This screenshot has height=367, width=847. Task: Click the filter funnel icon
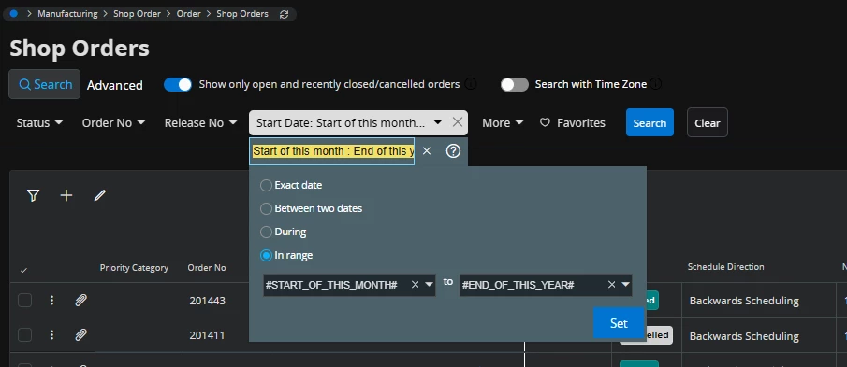[x=33, y=195]
